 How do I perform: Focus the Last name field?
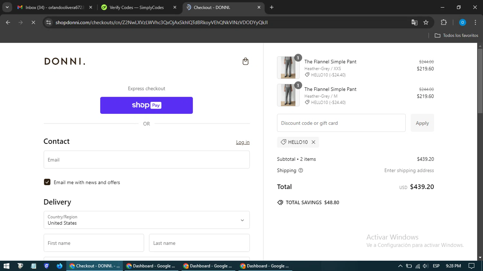(199, 243)
